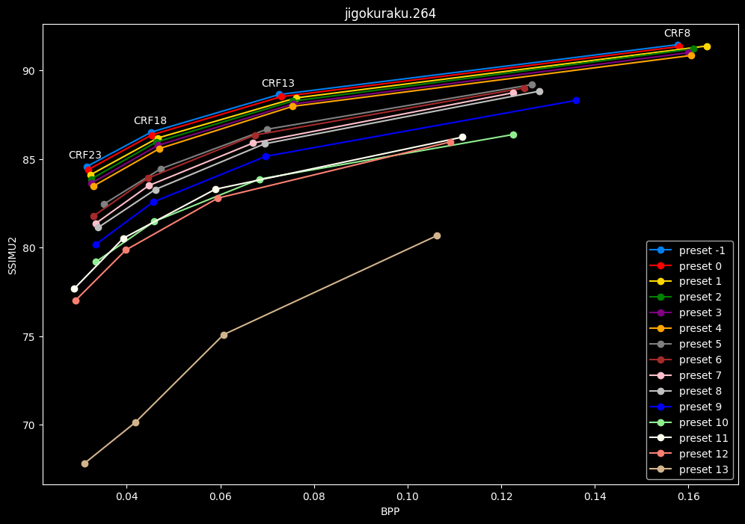Click the highest tan preset 13 data point

(437, 236)
